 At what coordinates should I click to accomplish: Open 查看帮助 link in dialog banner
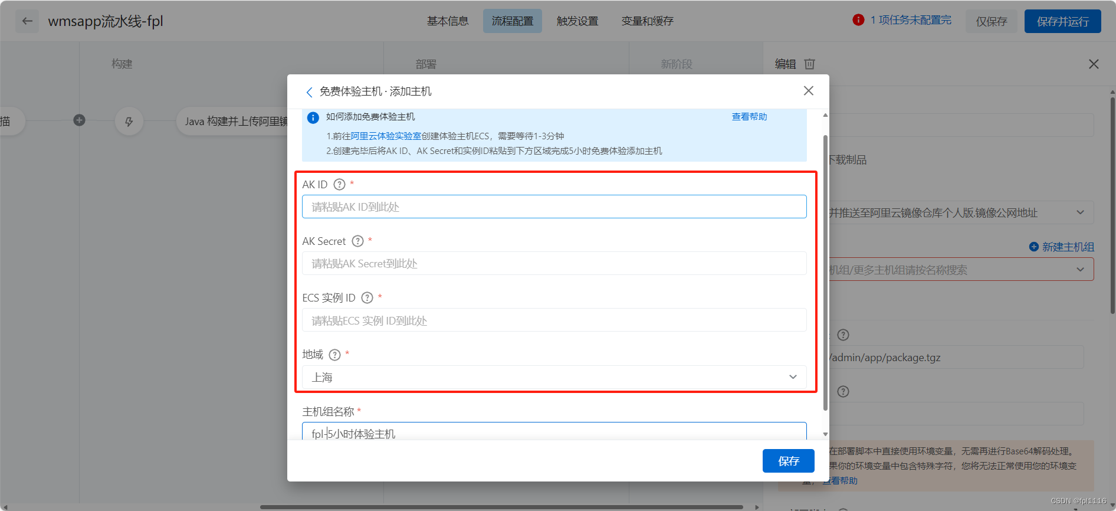point(749,117)
